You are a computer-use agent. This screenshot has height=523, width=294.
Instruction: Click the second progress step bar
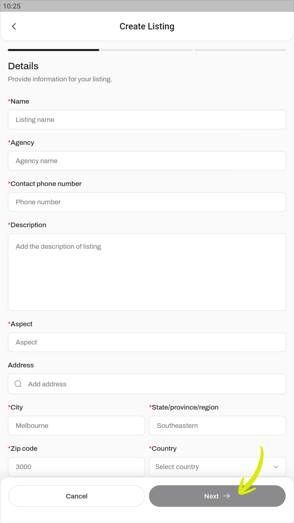point(147,50)
